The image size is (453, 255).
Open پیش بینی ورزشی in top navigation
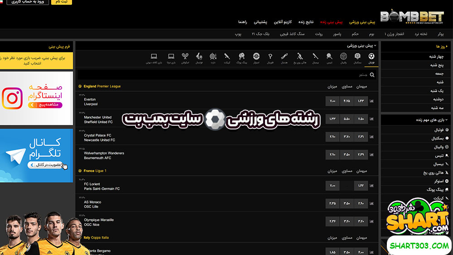(362, 22)
